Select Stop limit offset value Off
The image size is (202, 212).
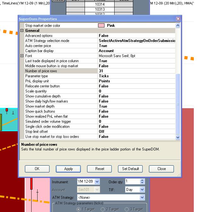136,132
